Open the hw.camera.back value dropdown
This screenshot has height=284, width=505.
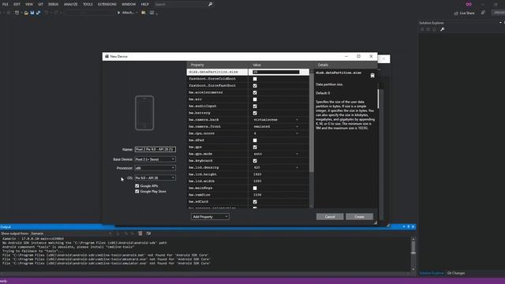pos(297,120)
